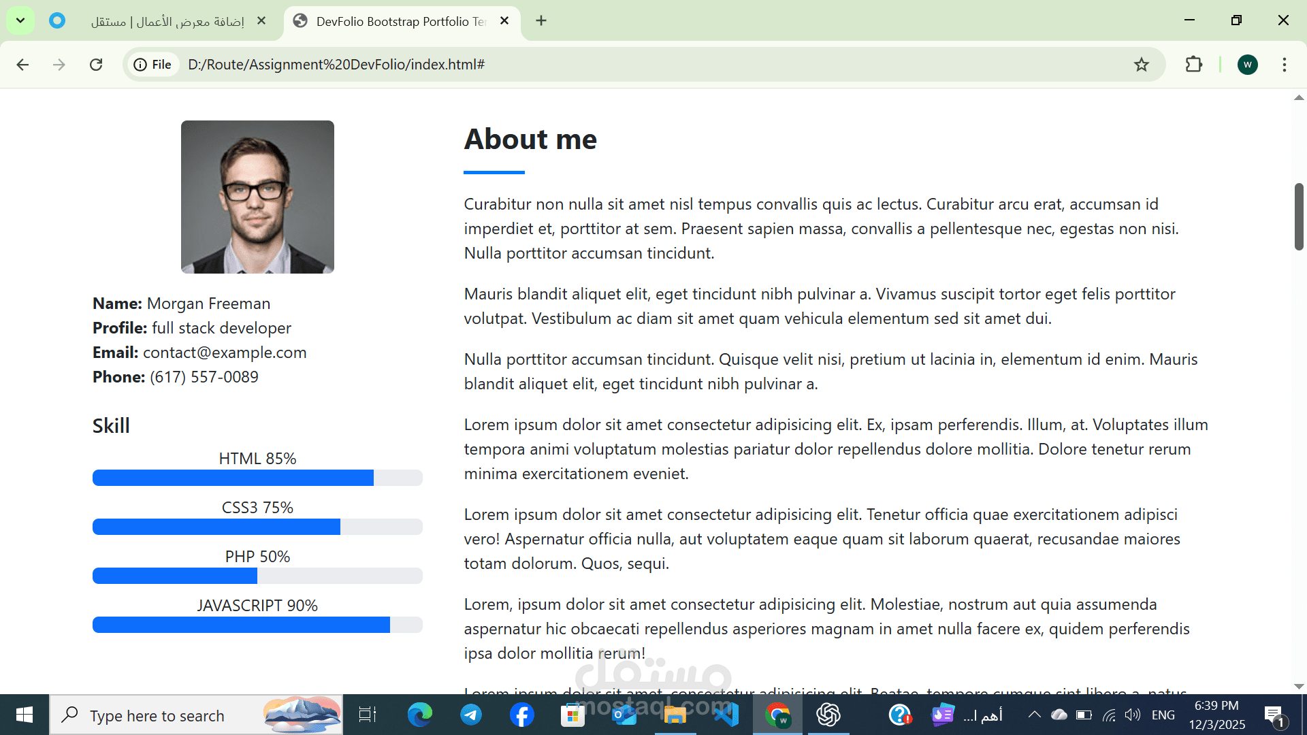
Task: Open Telegram from the taskbar
Action: click(x=471, y=715)
